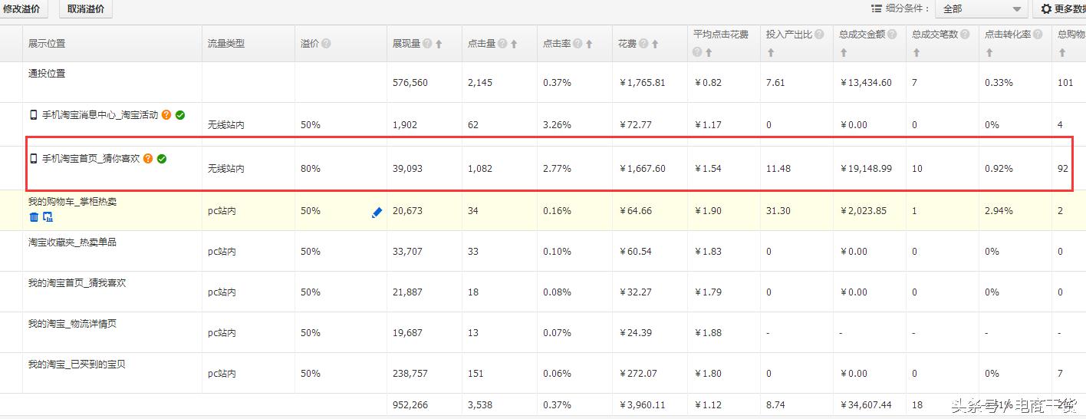Select 我的购物车_掌柜热卖 placement name
The width and height of the screenshot is (1086, 419).
click(73, 202)
